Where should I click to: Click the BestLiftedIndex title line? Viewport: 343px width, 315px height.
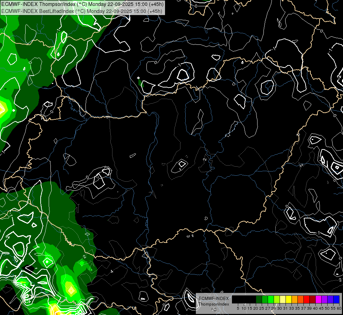(82, 11)
